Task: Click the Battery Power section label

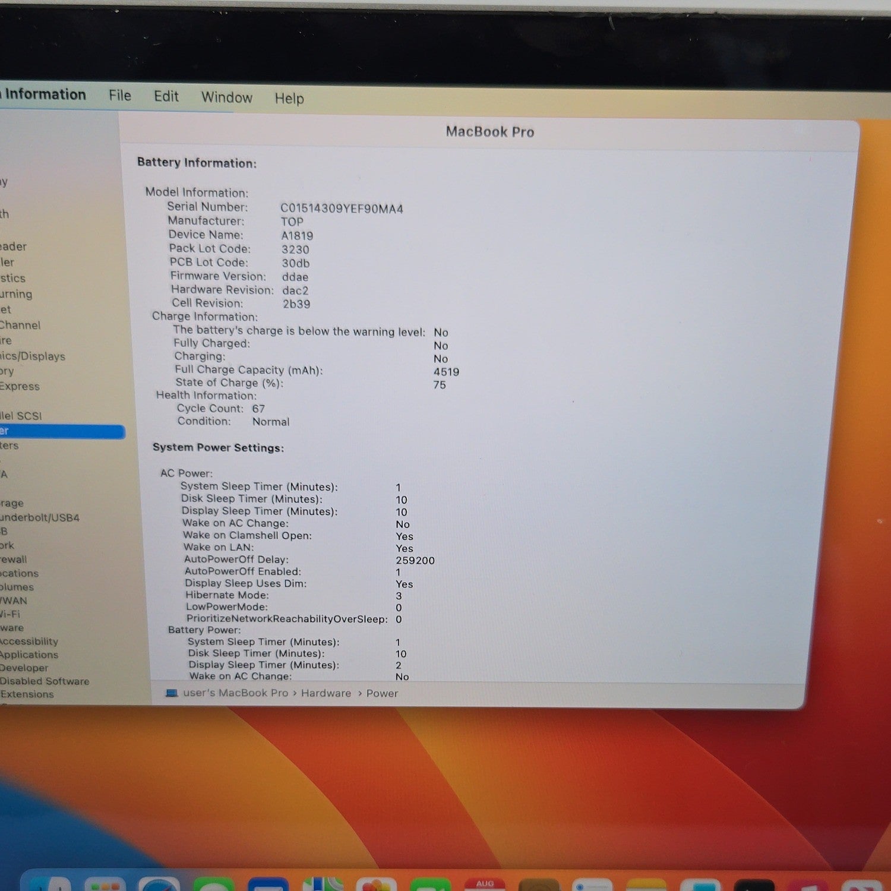Action: point(204,630)
